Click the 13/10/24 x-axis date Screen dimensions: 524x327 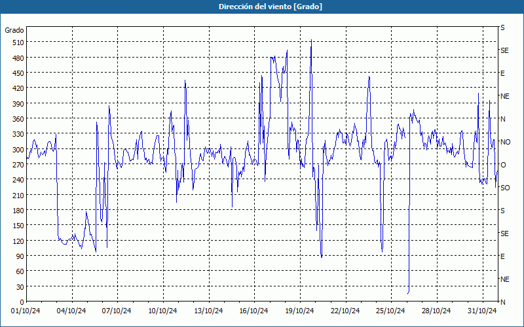208,311
